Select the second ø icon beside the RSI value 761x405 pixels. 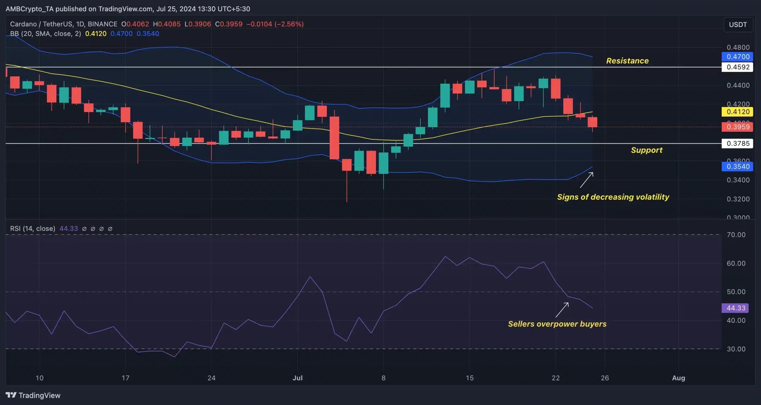coord(93,229)
